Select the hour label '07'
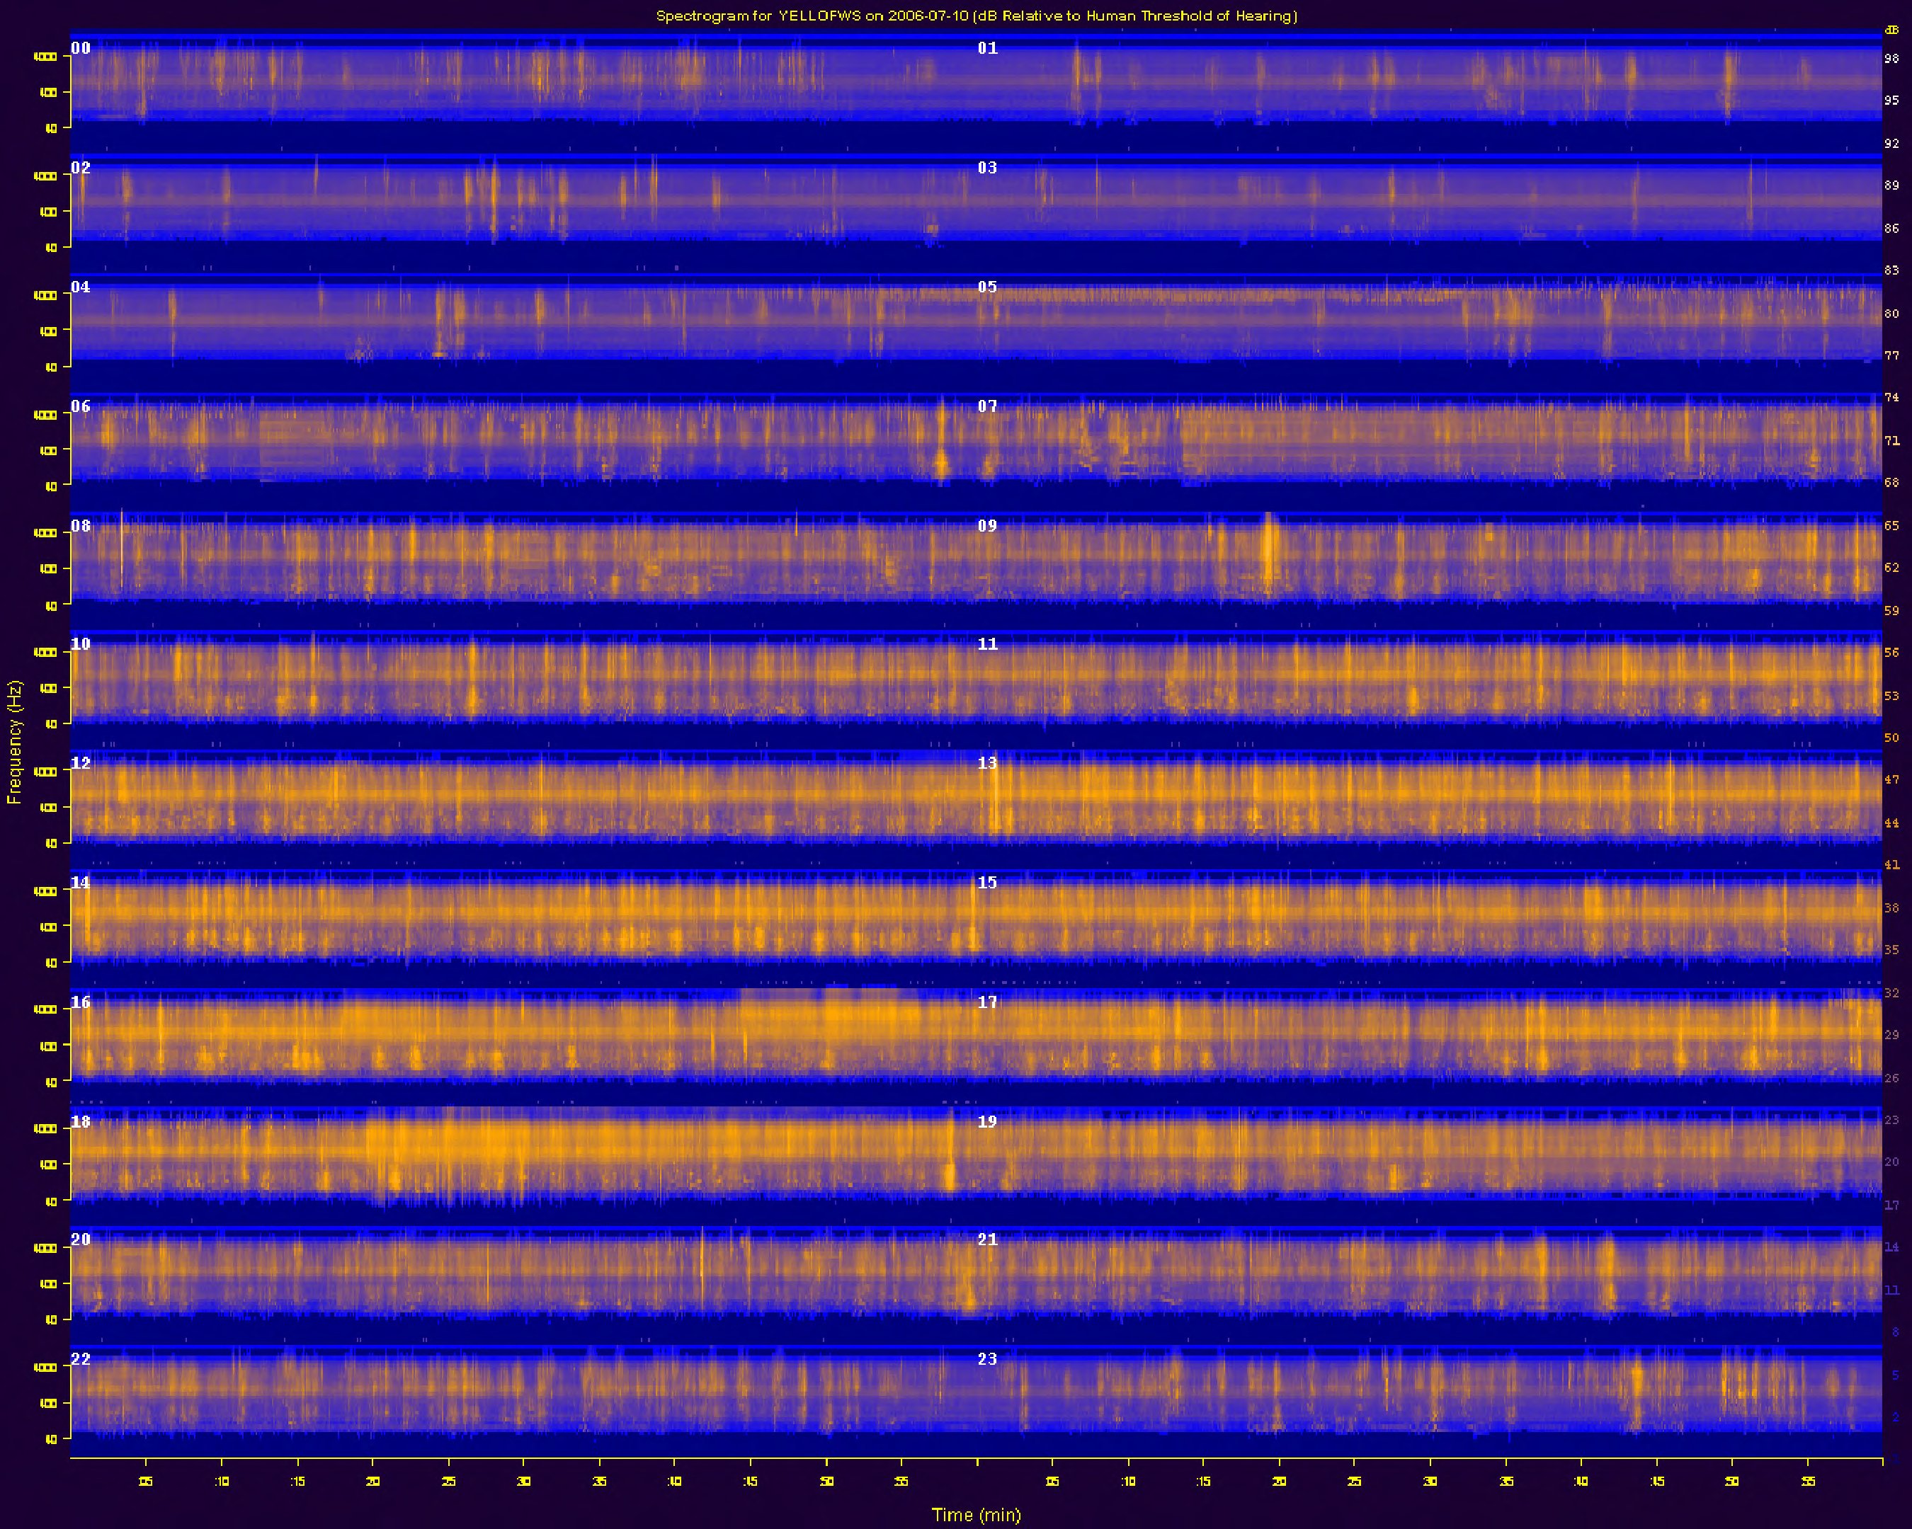 point(988,407)
